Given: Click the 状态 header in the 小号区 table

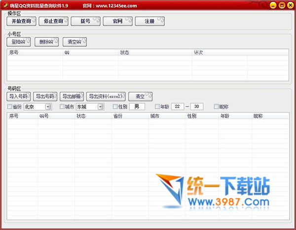Looking at the screenshot, I should [x=155, y=52].
